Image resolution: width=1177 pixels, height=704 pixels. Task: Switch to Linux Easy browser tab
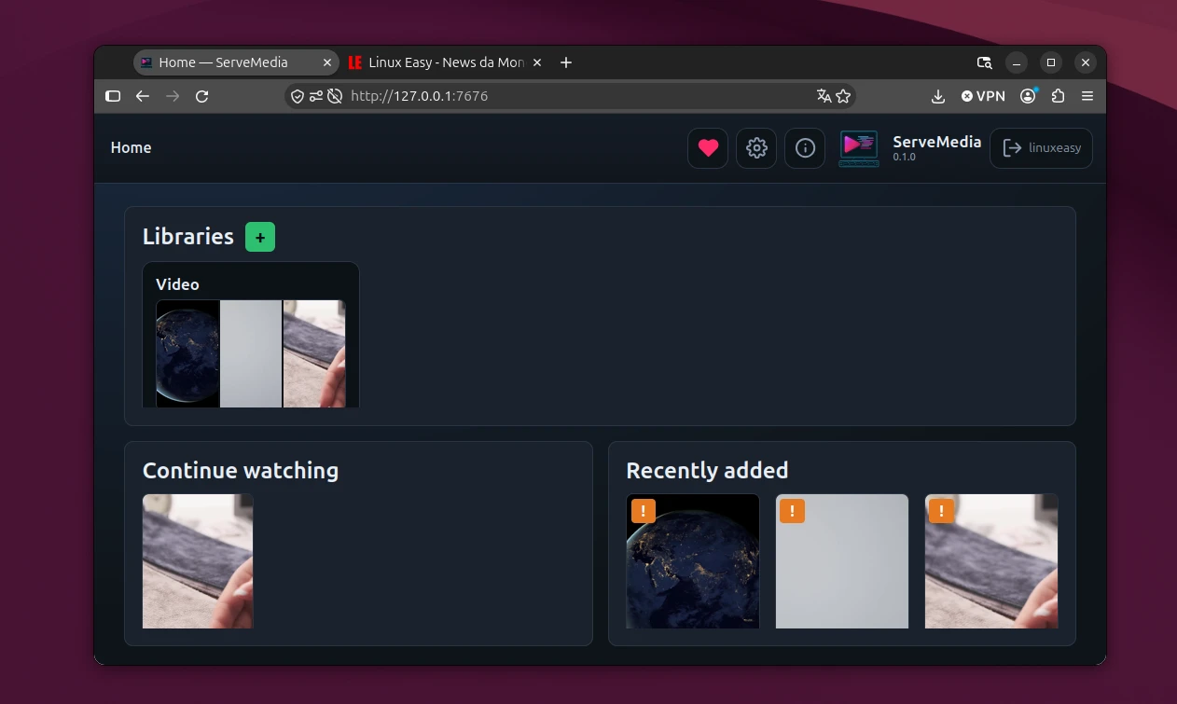coord(436,62)
